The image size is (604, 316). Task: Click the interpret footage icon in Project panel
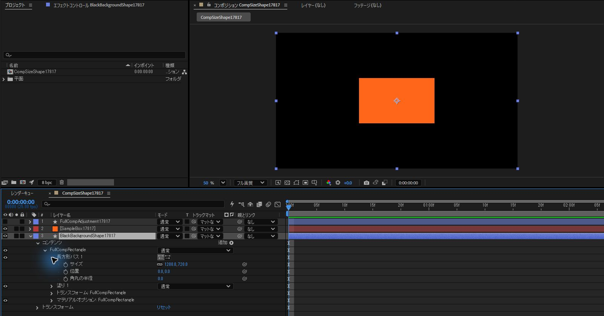coord(5,183)
